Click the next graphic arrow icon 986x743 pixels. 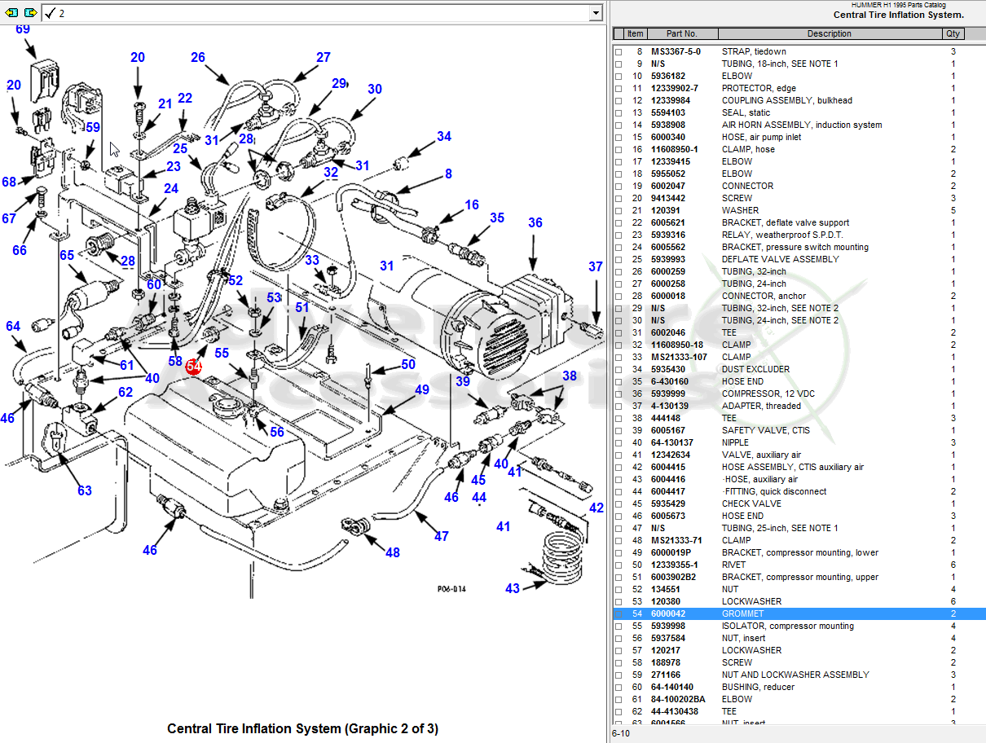tap(30, 13)
